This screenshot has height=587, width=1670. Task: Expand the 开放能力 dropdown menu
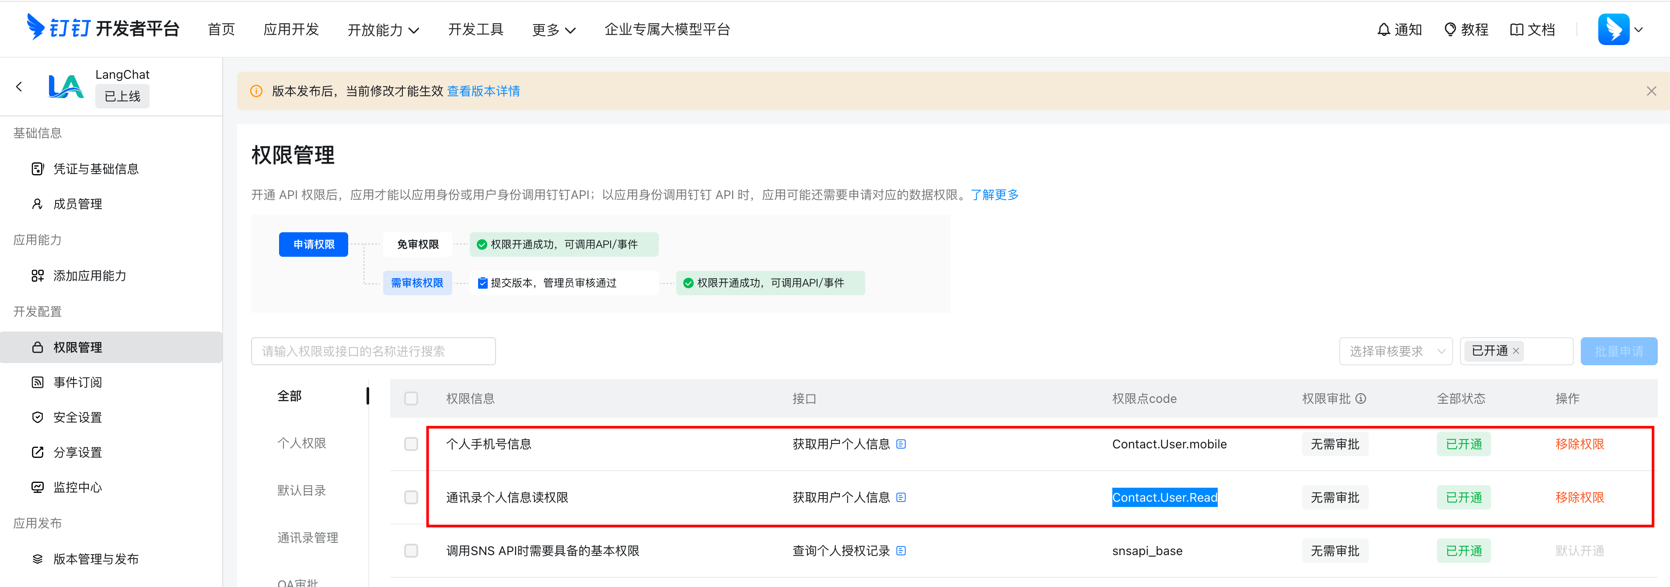383,30
